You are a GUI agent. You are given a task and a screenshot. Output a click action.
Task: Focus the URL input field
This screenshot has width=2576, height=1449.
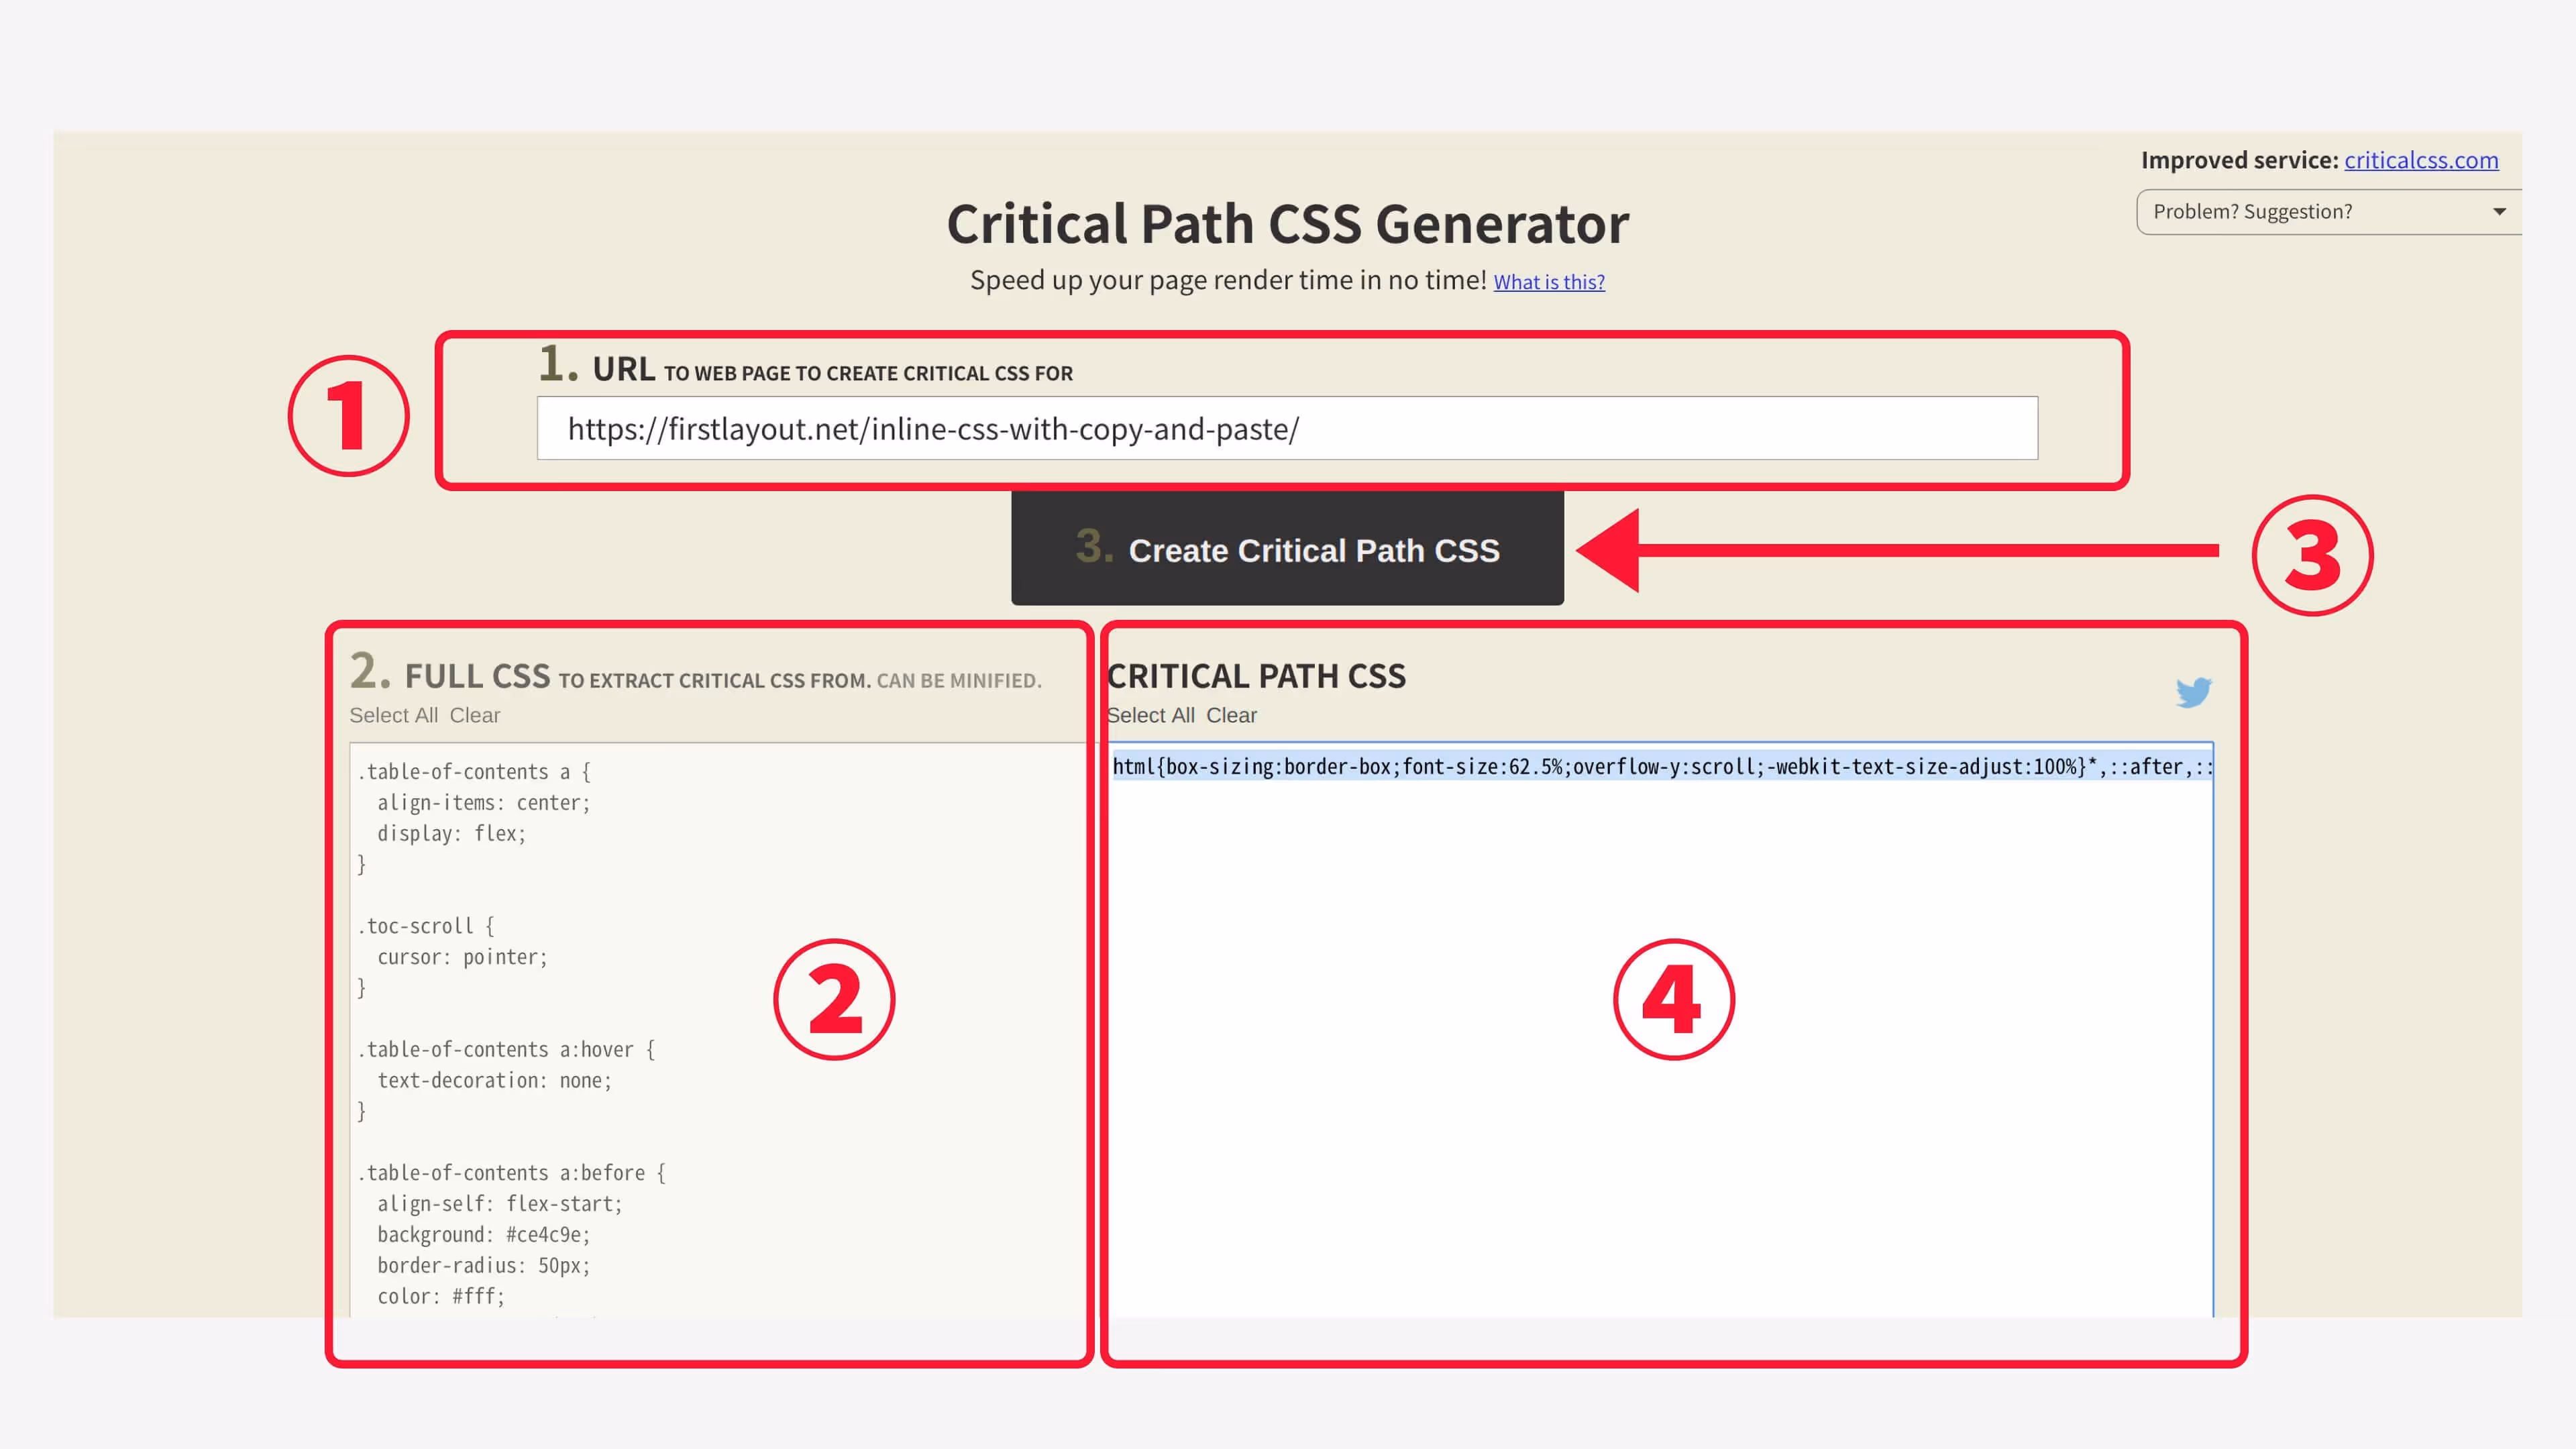[x=1286, y=428]
